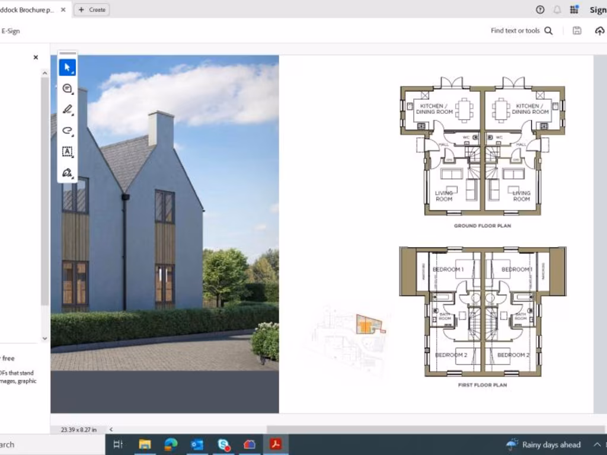Open the help question mark icon

pyautogui.click(x=540, y=9)
